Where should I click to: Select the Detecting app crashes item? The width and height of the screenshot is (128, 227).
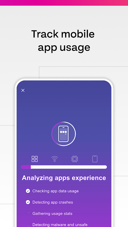pyautogui.click(x=53, y=202)
